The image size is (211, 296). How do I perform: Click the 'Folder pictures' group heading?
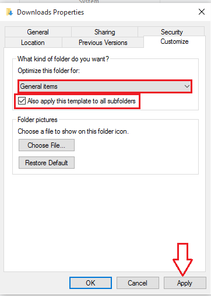(x=37, y=120)
